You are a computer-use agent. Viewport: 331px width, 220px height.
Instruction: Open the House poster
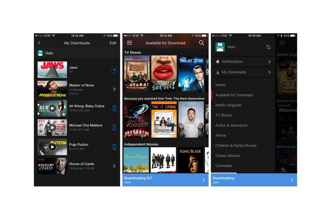[x=191, y=119]
